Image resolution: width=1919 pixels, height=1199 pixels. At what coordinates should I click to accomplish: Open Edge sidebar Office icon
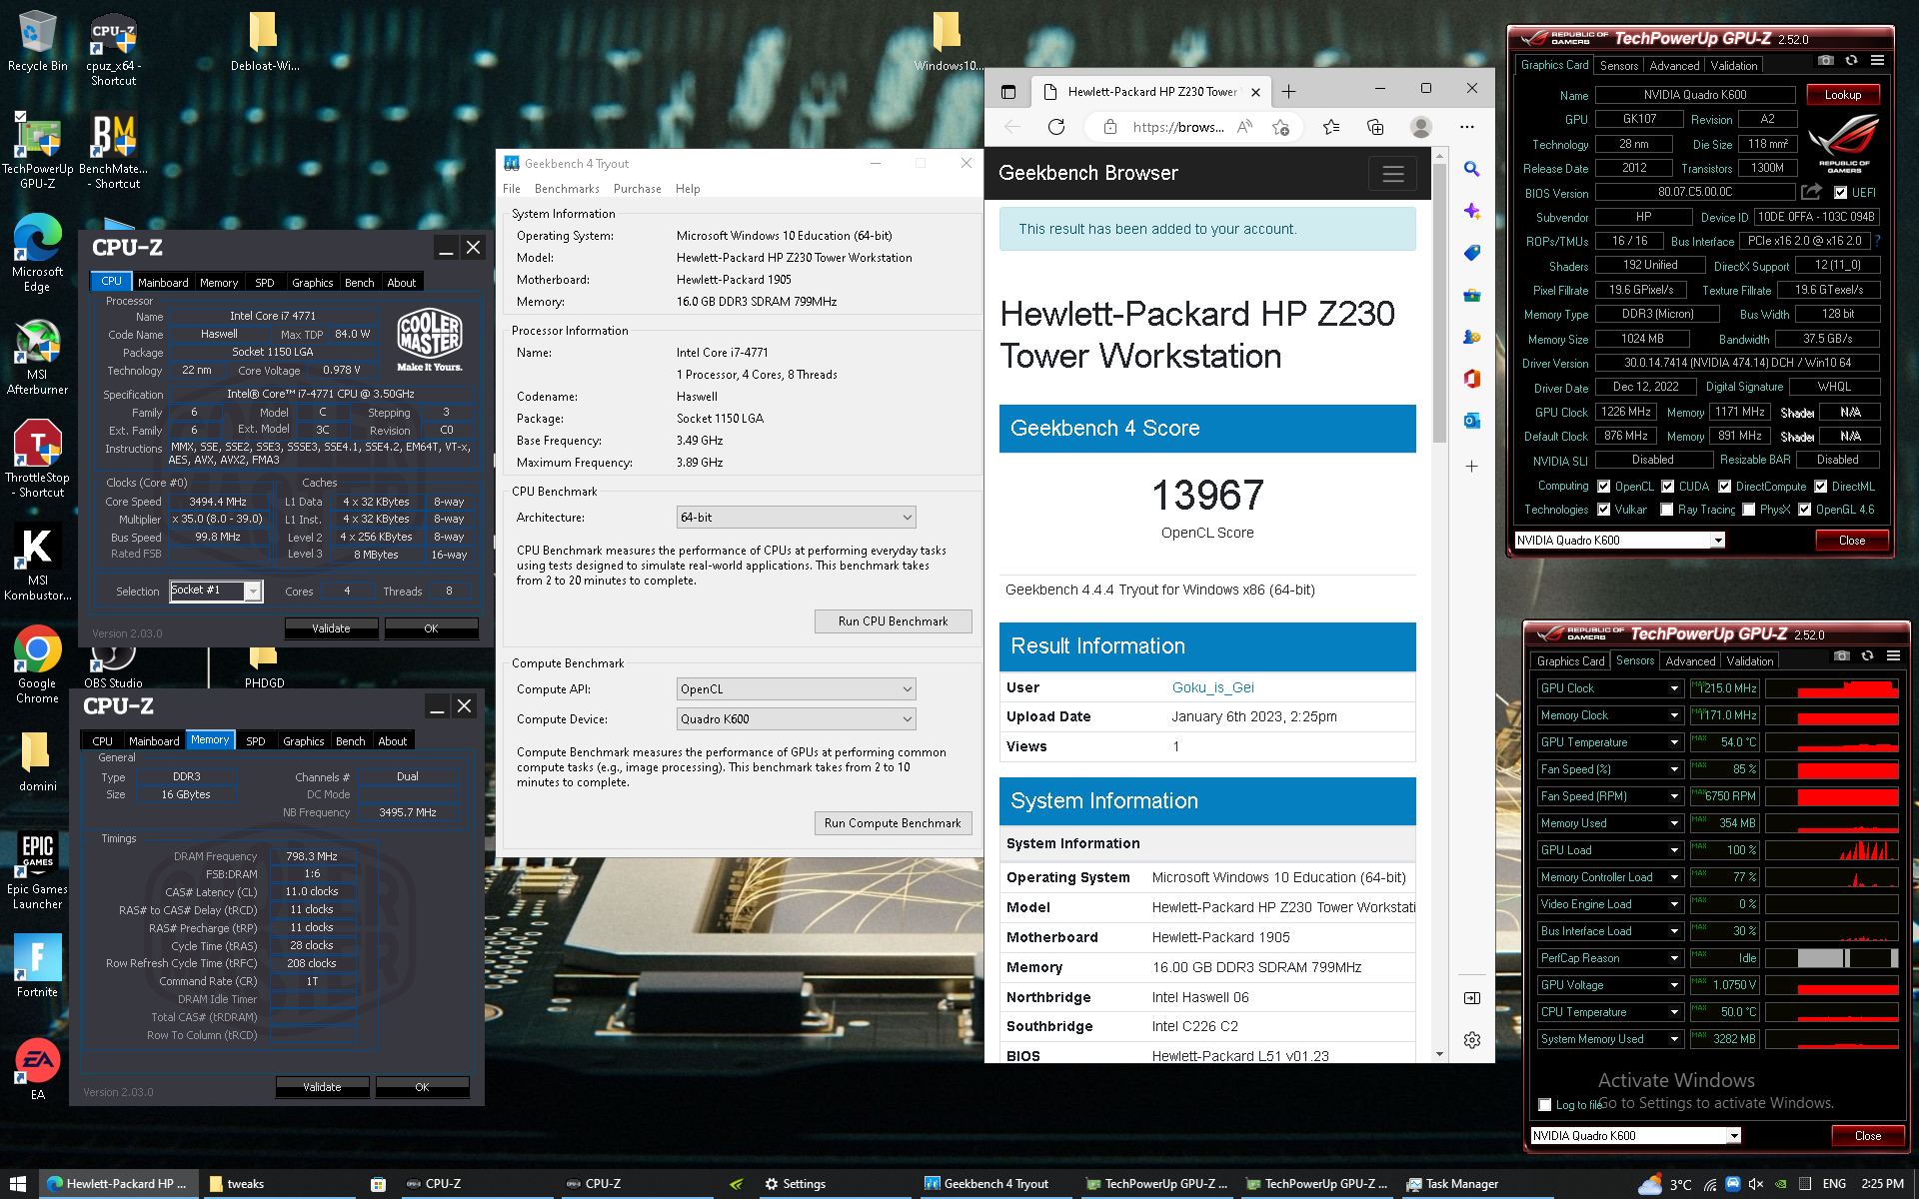pos(1471,379)
